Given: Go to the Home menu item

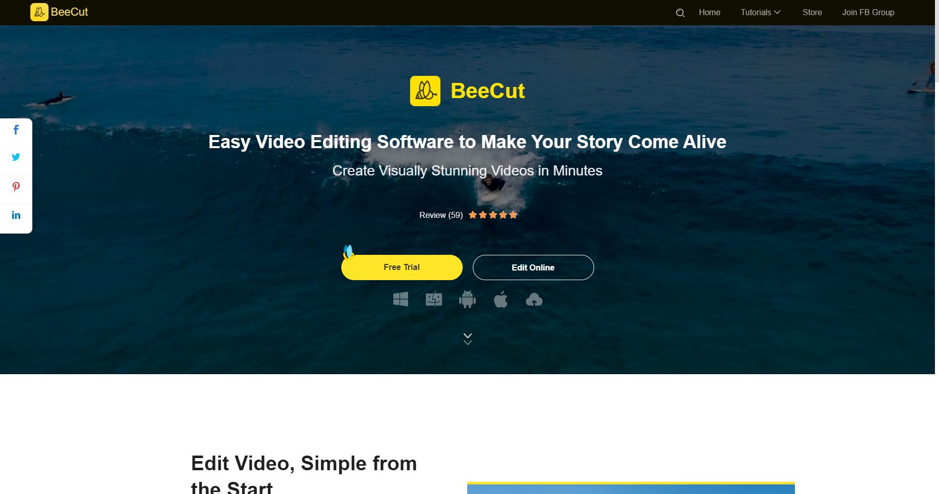Looking at the screenshot, I should tap(709, 12).
